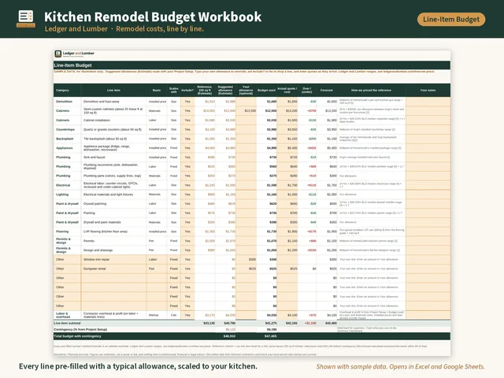Select How we priced the reference header

tap(371, 91)
